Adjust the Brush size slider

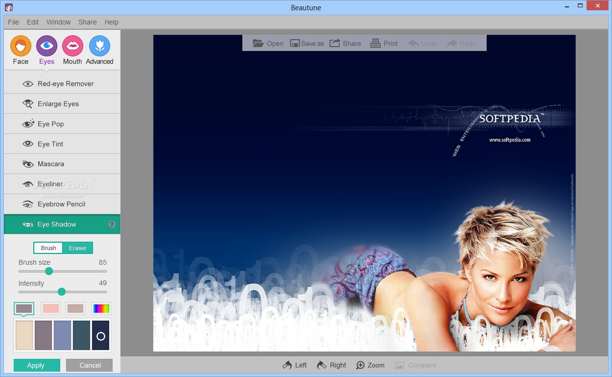point(49,271)
